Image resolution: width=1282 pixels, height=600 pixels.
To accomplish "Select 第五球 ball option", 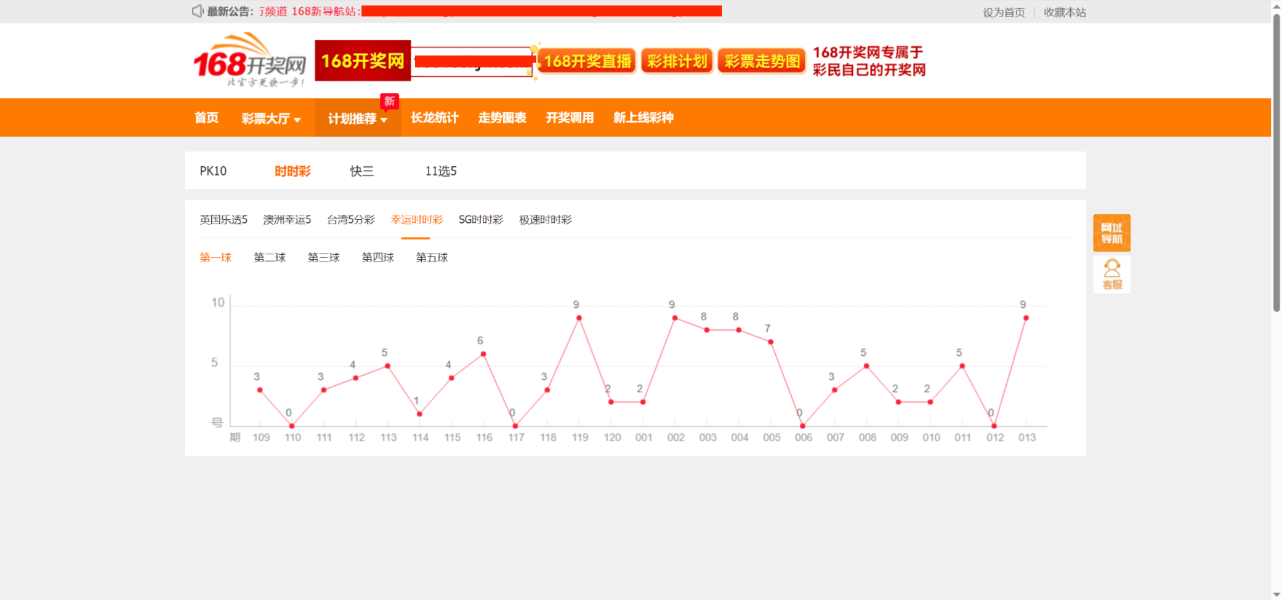I will point(432,258).
